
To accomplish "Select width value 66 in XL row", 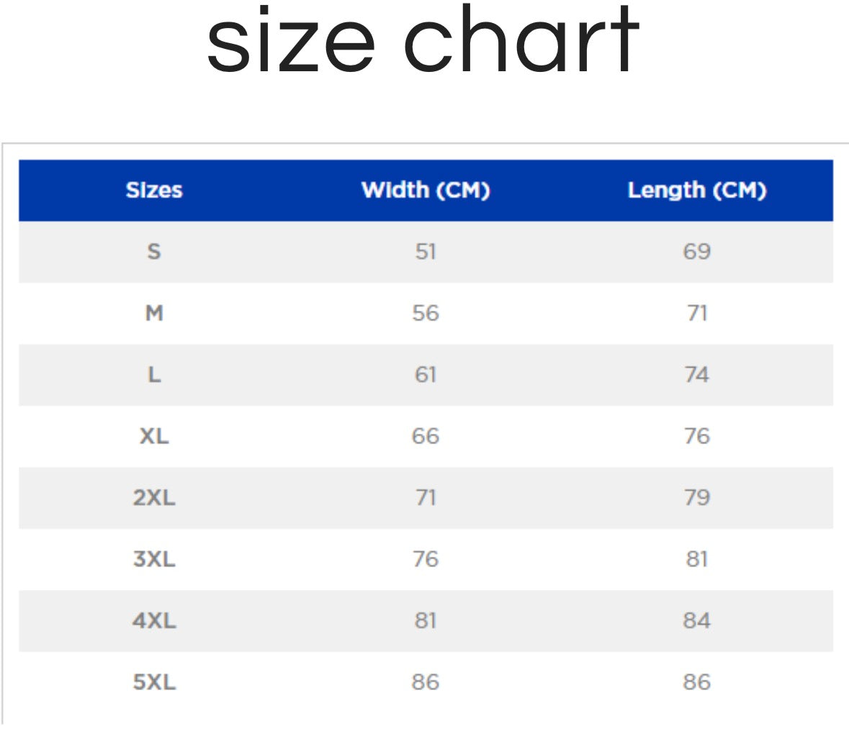I will point(426,436).
